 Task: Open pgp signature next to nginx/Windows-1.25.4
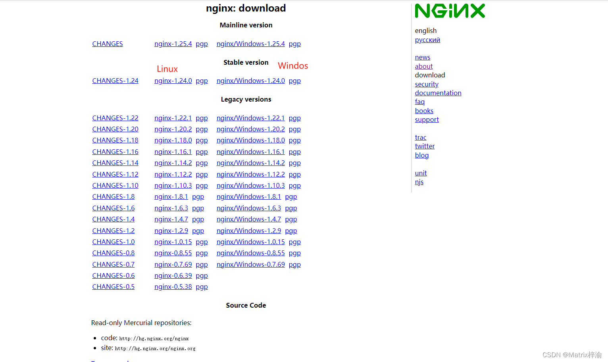[295, 44]
